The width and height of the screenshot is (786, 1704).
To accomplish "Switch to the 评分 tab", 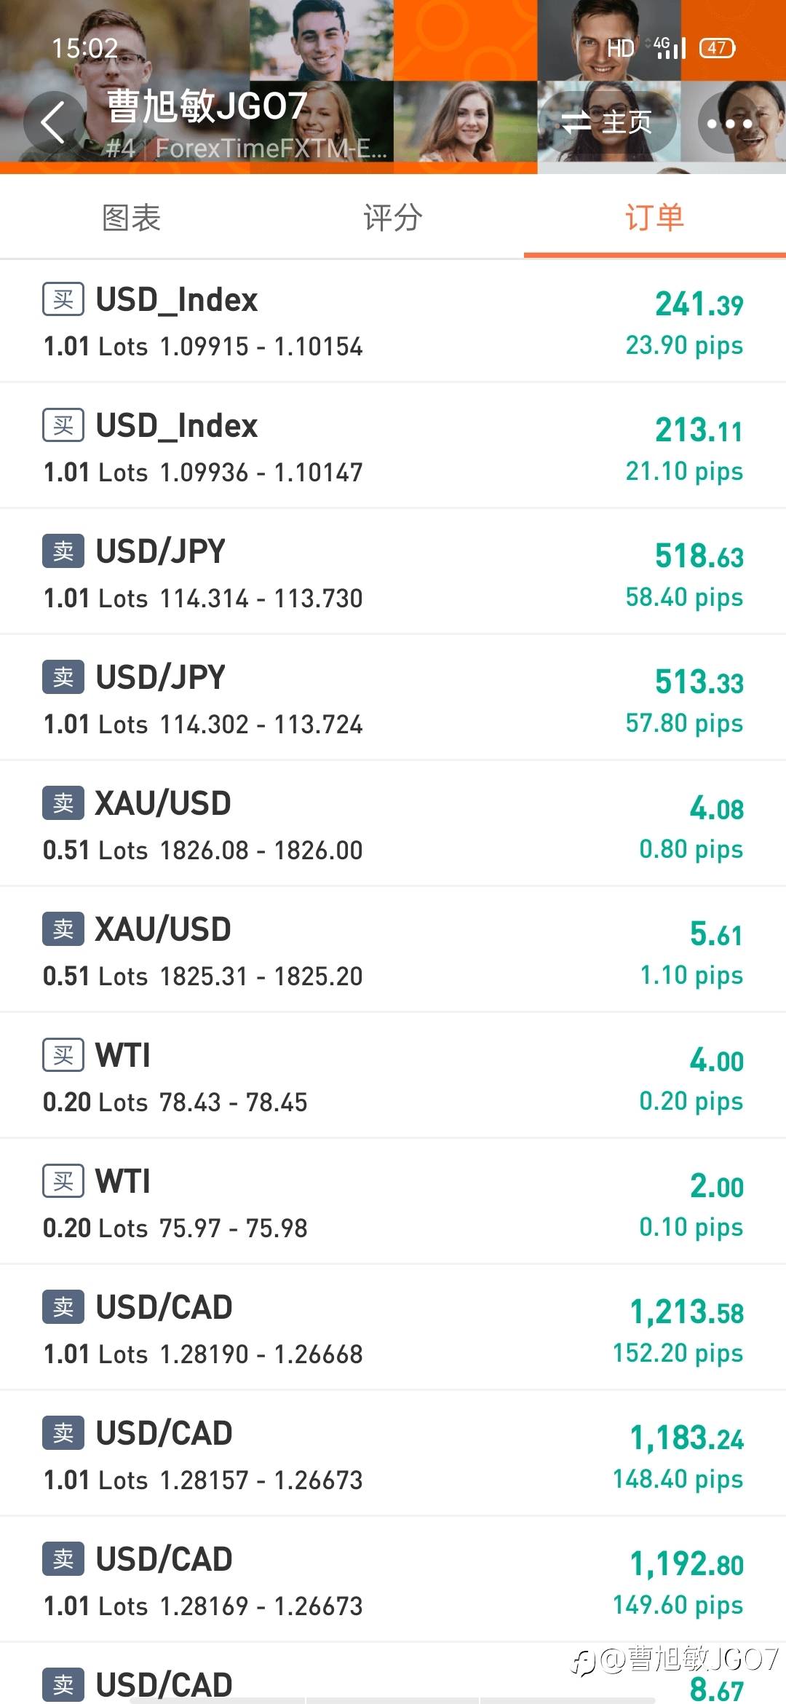I will click(392, 218).
